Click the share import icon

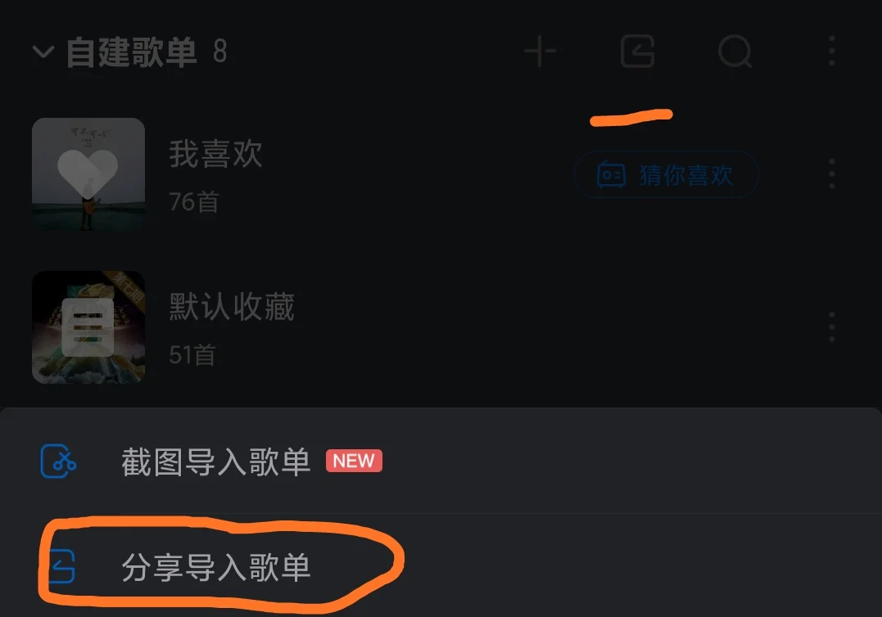coord(61,566)
